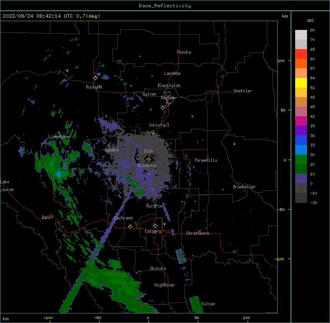Click the blue high-reflectivity cell southeast of Limestone
Image resolution: width=330 pixels, height=323 pixels.
pos(58,174)
